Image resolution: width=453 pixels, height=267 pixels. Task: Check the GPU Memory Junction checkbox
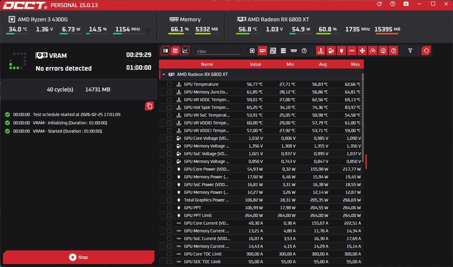[169, 92]
